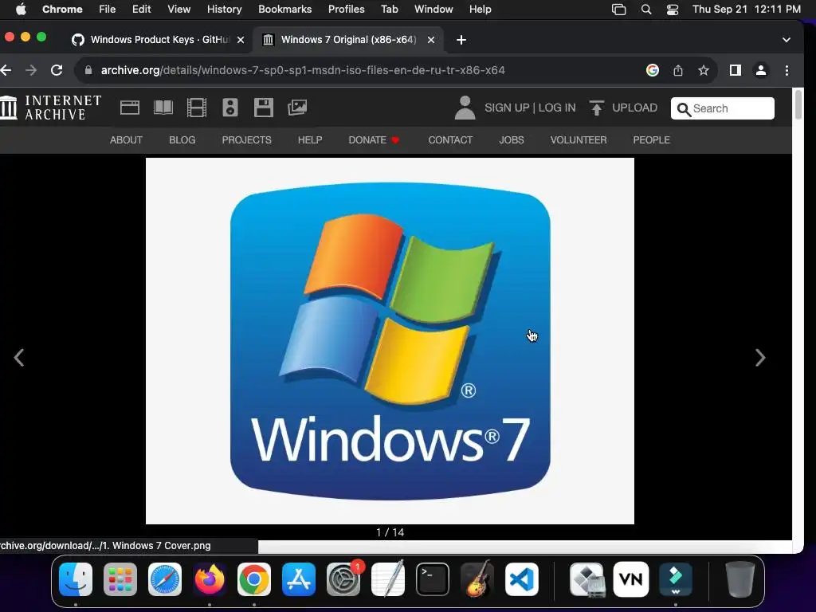Open the Trash in the Dock
This screenshot has width=816, height=612.
pyautogui.click(x=740, y=579)
